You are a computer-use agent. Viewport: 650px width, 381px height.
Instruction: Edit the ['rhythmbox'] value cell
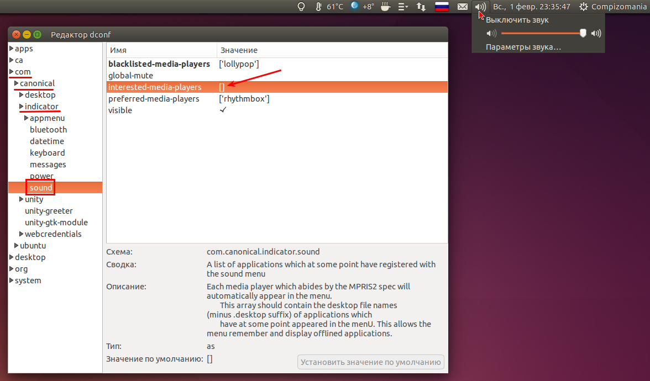click(244, 98)
